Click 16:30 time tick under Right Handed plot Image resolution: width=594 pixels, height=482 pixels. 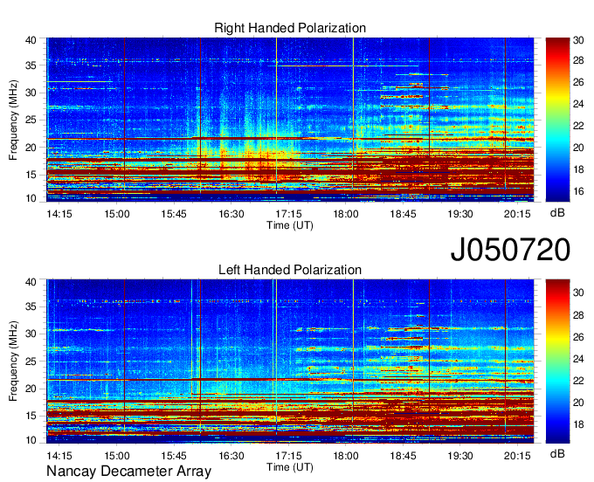point(231,214)
